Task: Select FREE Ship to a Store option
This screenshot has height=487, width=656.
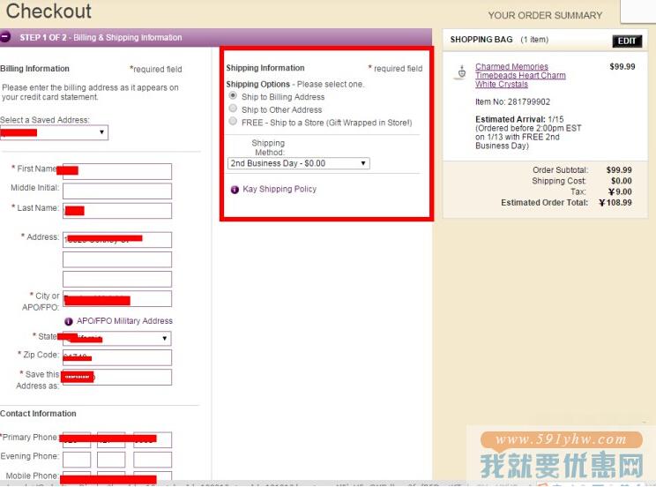Action: pos(233,122)
